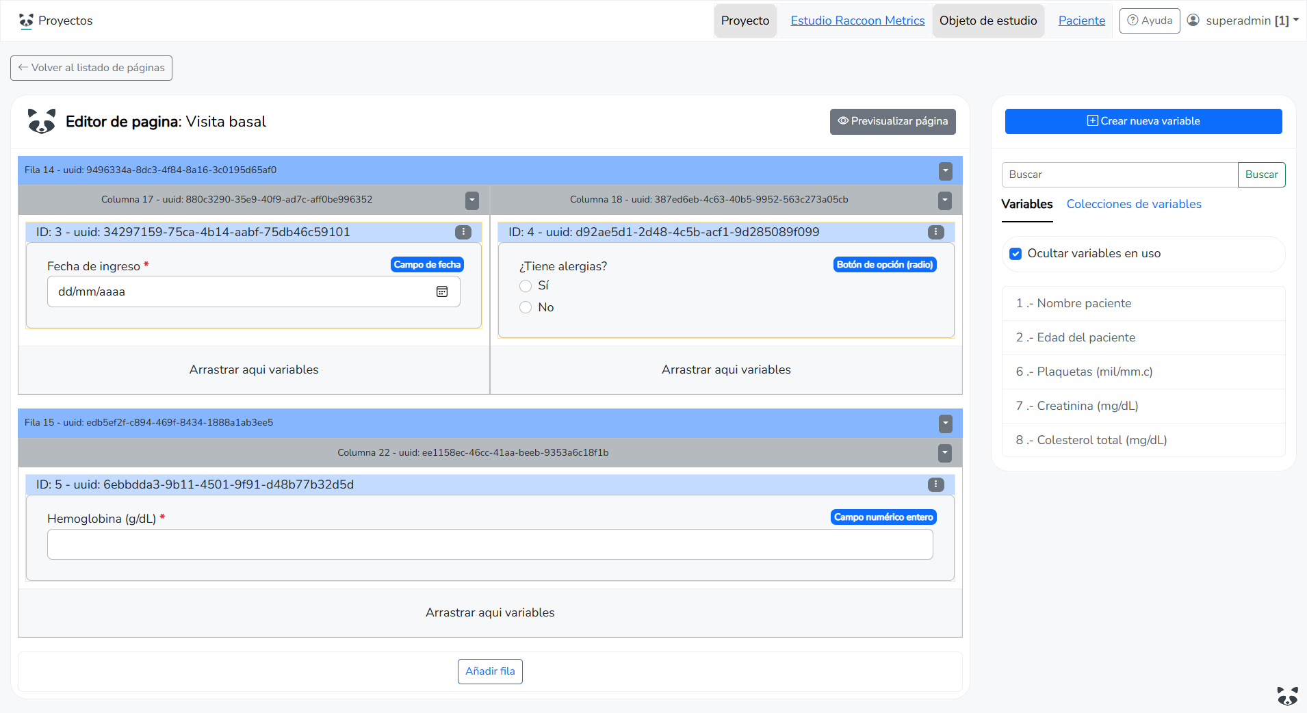Click the Proyecto nav item
The width and height of the screenshot is (1307, 713).
[x=745, y=21]
